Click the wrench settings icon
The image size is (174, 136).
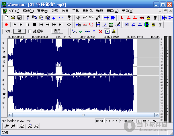coord(98,18)
